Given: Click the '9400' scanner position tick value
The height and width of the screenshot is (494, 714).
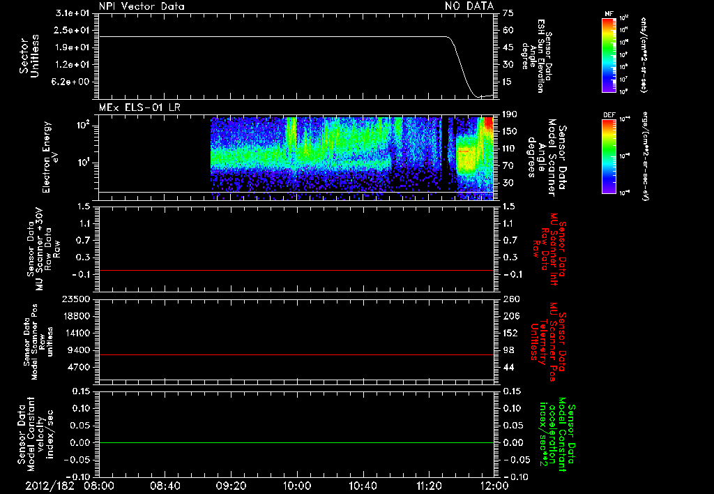Looking at the screenshot, I should [79, 350].
